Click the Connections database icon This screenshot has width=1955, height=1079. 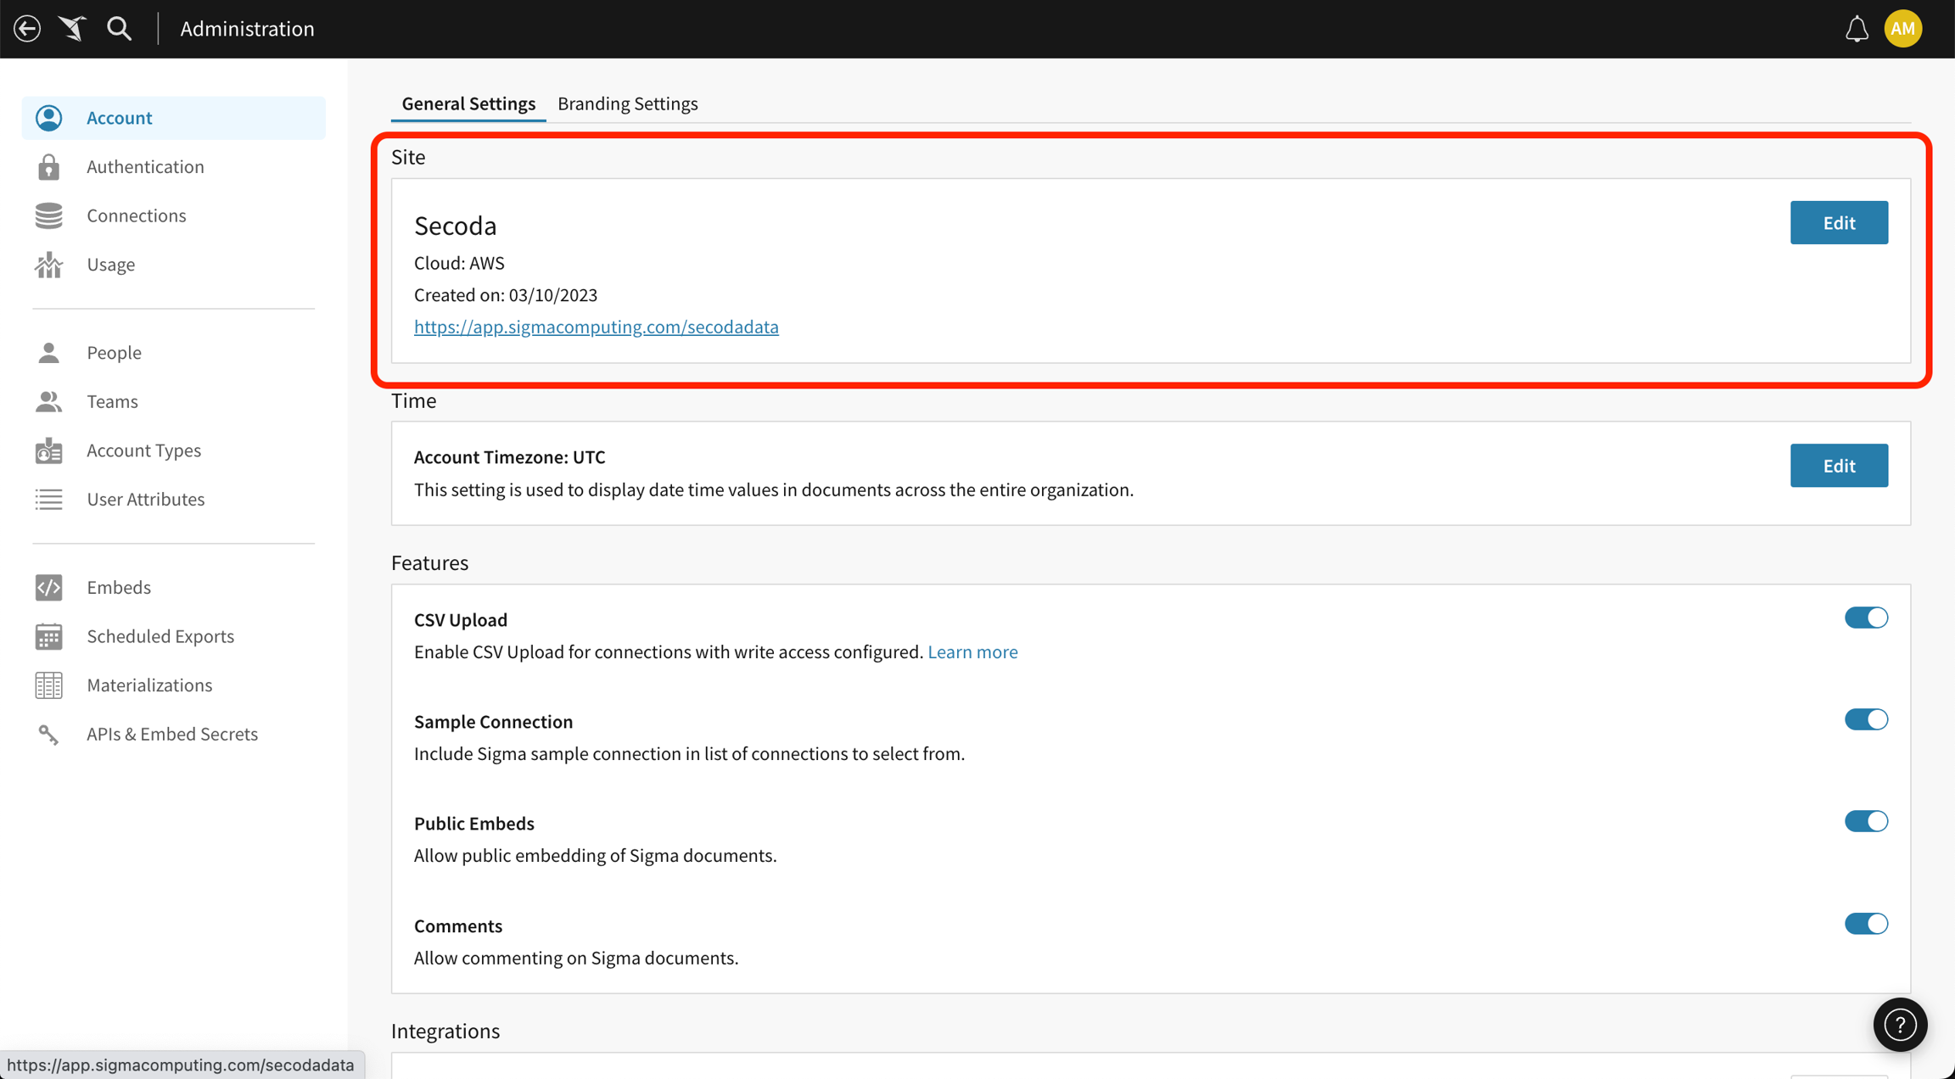(49, 215)
